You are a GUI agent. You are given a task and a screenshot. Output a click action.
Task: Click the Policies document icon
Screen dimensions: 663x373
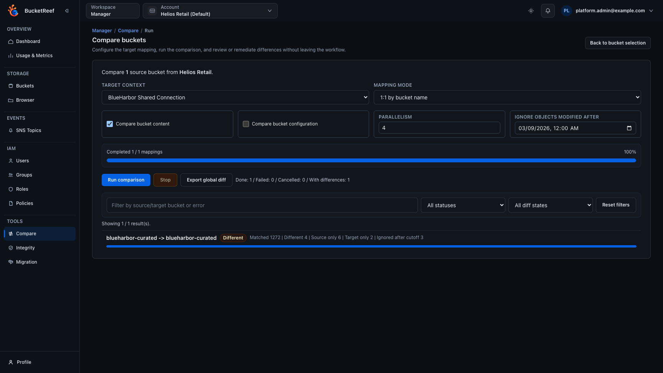click(x=11, y=203)
